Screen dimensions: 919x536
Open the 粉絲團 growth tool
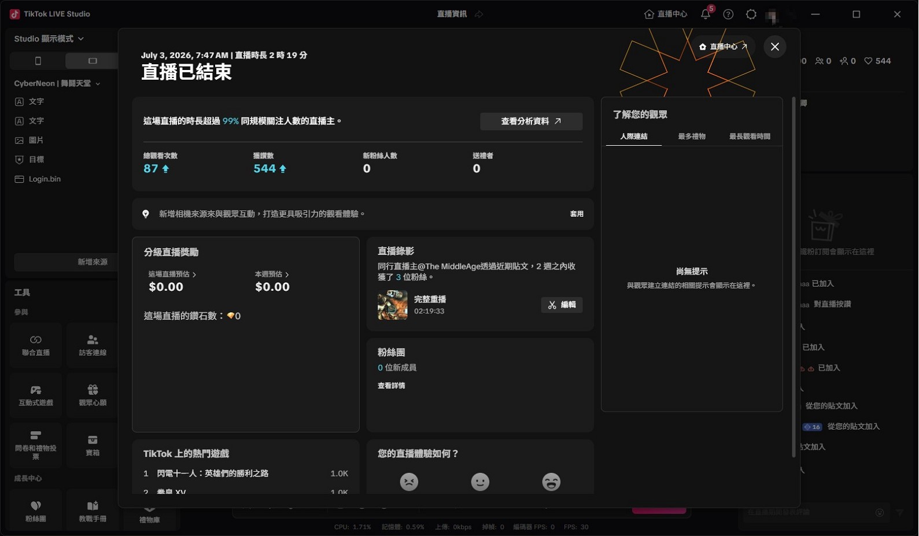(x=36, y=511)
